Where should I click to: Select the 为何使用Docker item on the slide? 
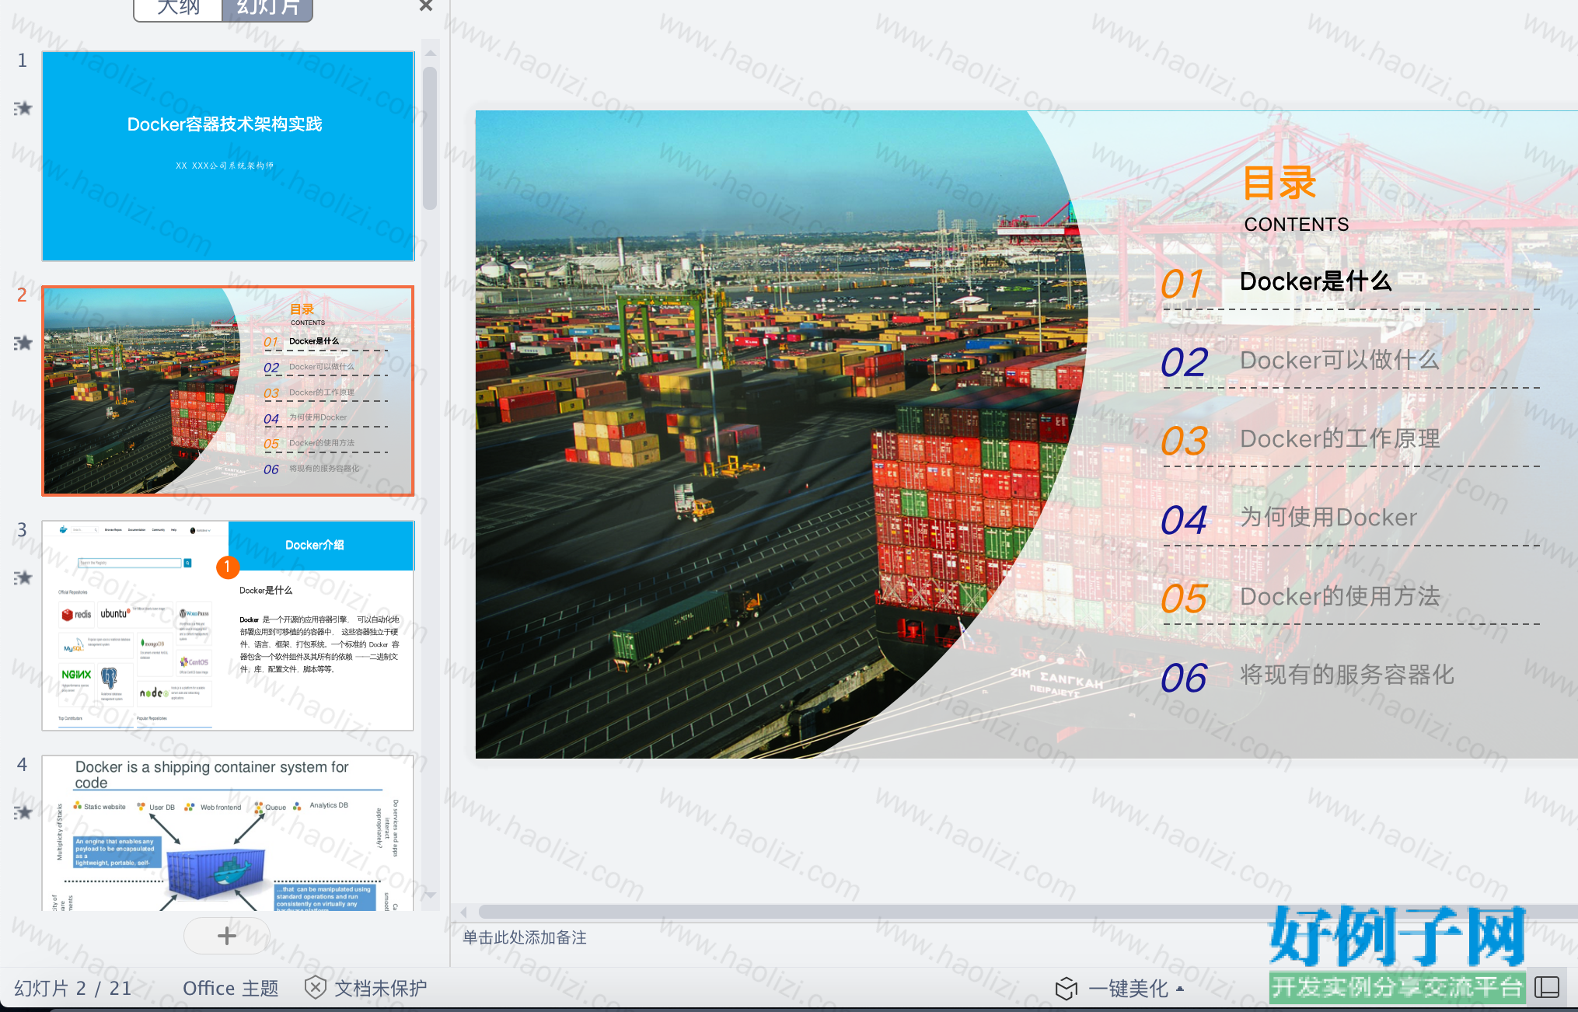click(x=1328, y=517)
